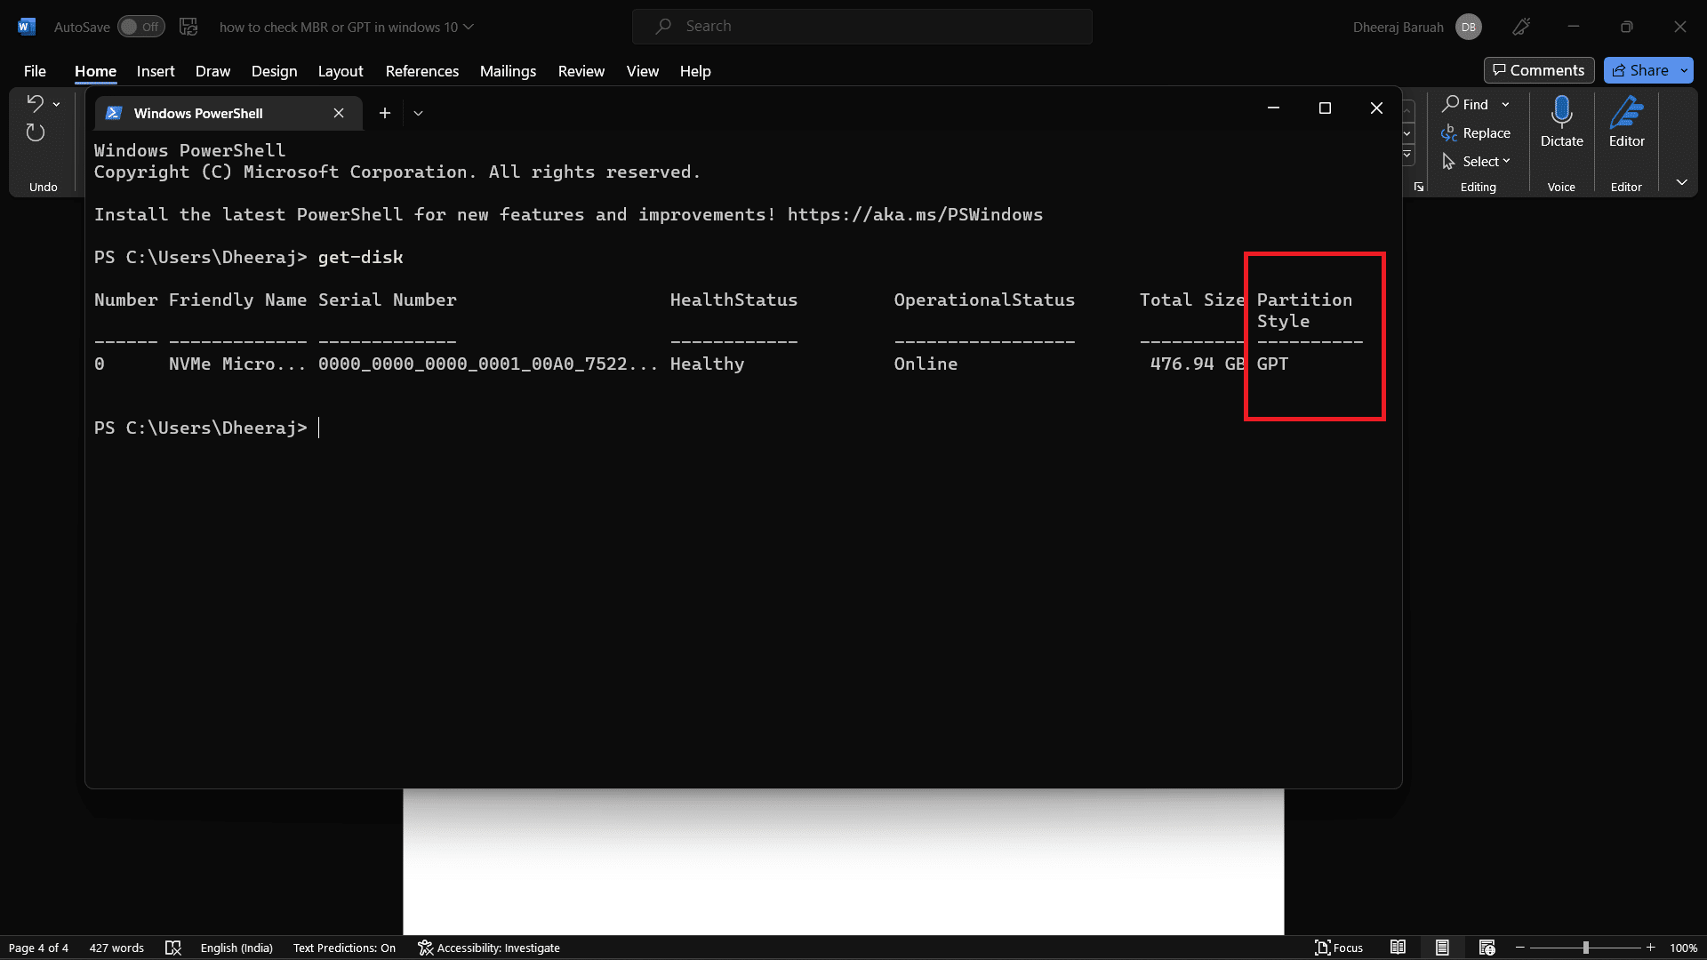1707x960 pixels.
Task: Expand the document version history dropdown
Action: [x=469, y=26]
